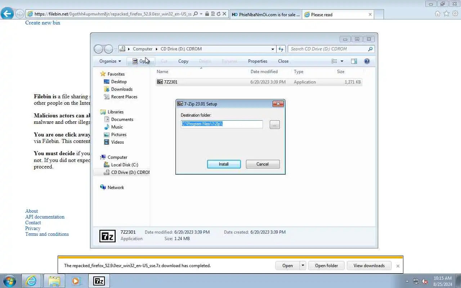Open Pictures library
The image size is (461, 288).
coord(119,135)
